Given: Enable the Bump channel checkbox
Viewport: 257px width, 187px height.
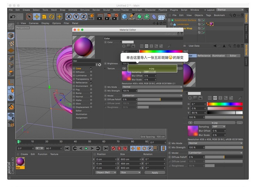Looking at the screenshot, I should (x=91, y=93).
